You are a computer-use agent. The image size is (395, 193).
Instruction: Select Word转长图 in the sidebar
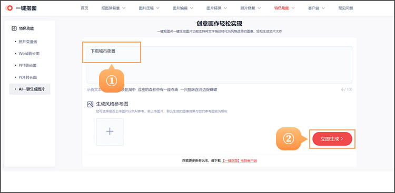point(29,54)
